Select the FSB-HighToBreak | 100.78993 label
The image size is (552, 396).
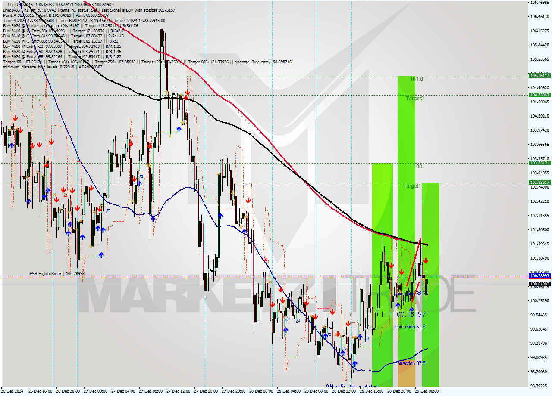[57, 273]
